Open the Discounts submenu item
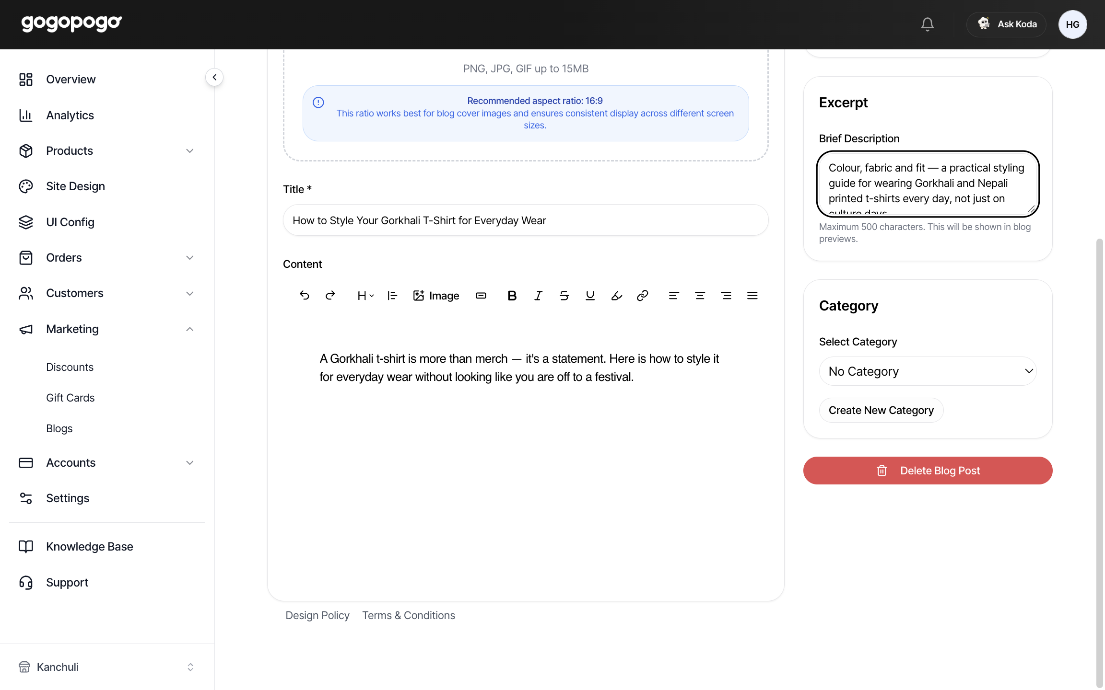1105x690 pixels. [x=70, y=367]
